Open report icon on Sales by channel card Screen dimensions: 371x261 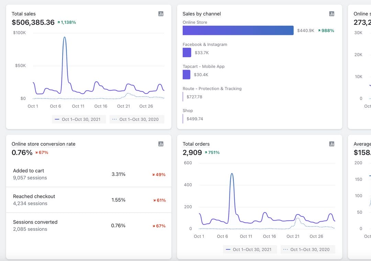(331, 14)
